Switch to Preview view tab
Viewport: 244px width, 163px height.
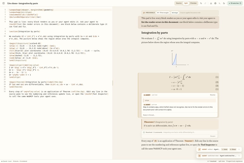[193, 3]
